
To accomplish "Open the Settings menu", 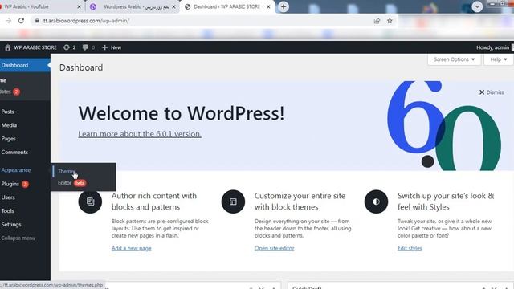I will [24, 225].
